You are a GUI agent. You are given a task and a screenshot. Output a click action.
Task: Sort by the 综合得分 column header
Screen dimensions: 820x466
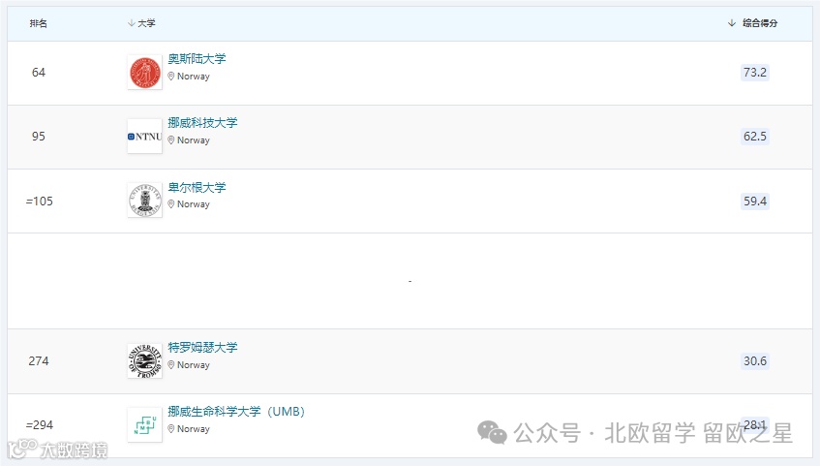pos(753,23)
